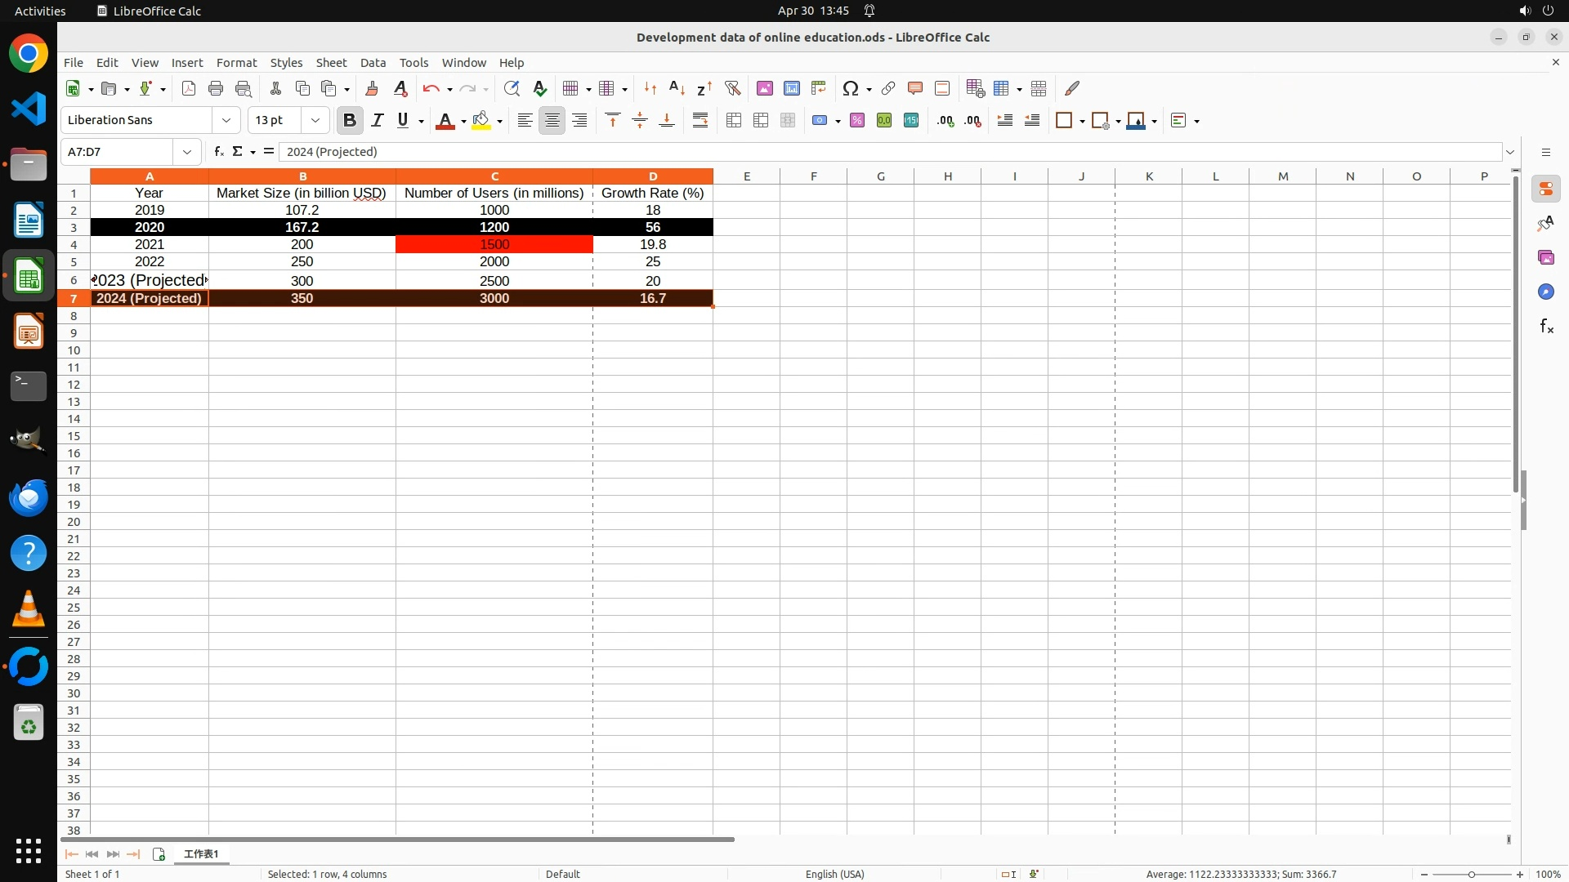The width and height of the screenshot is (1569, 882).
Task: Click the Sort Ascending toolbar icon
Action: coord(677,88)
